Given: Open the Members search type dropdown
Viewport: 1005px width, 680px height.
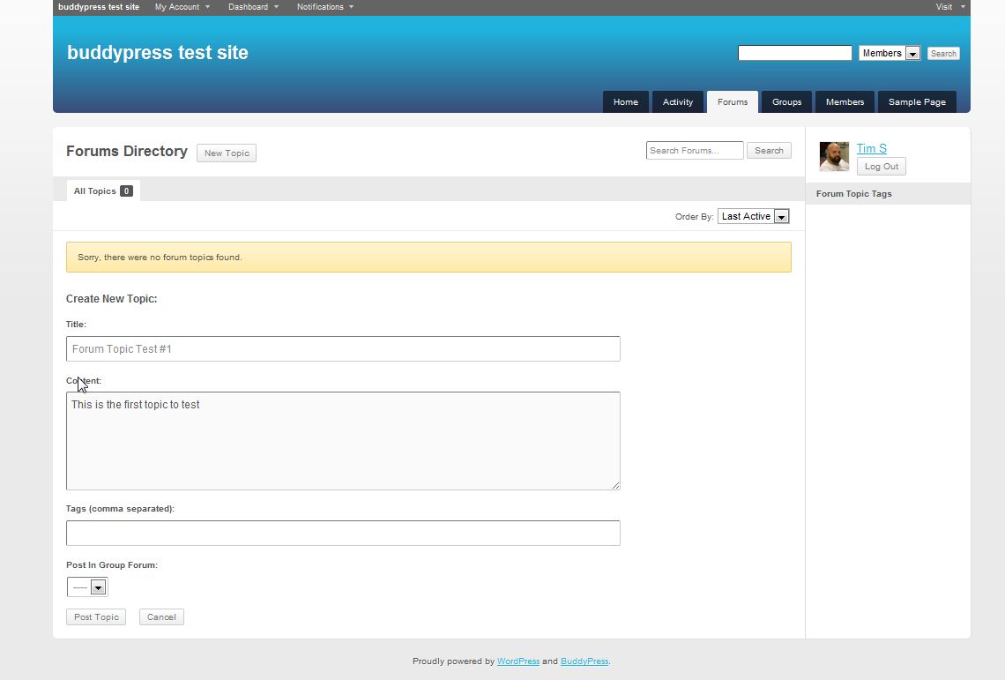Looking at the screenshot, I should (x=890, y=53).
